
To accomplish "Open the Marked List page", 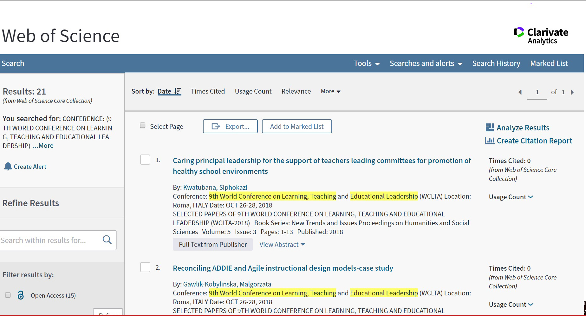I will tap(549, 63).
